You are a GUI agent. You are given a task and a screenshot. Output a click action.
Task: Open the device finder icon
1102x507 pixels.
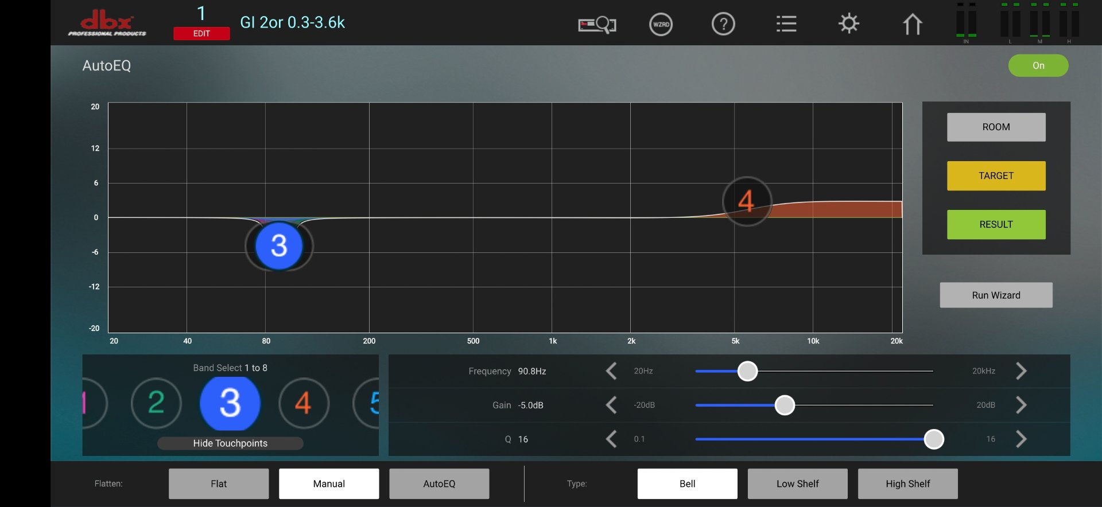tap(596, 25)
